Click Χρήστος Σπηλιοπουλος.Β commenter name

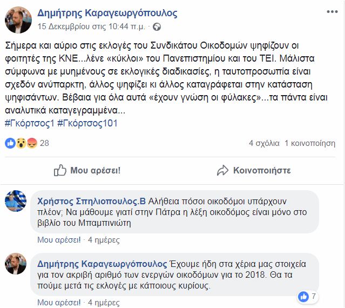tap(92, 201)
